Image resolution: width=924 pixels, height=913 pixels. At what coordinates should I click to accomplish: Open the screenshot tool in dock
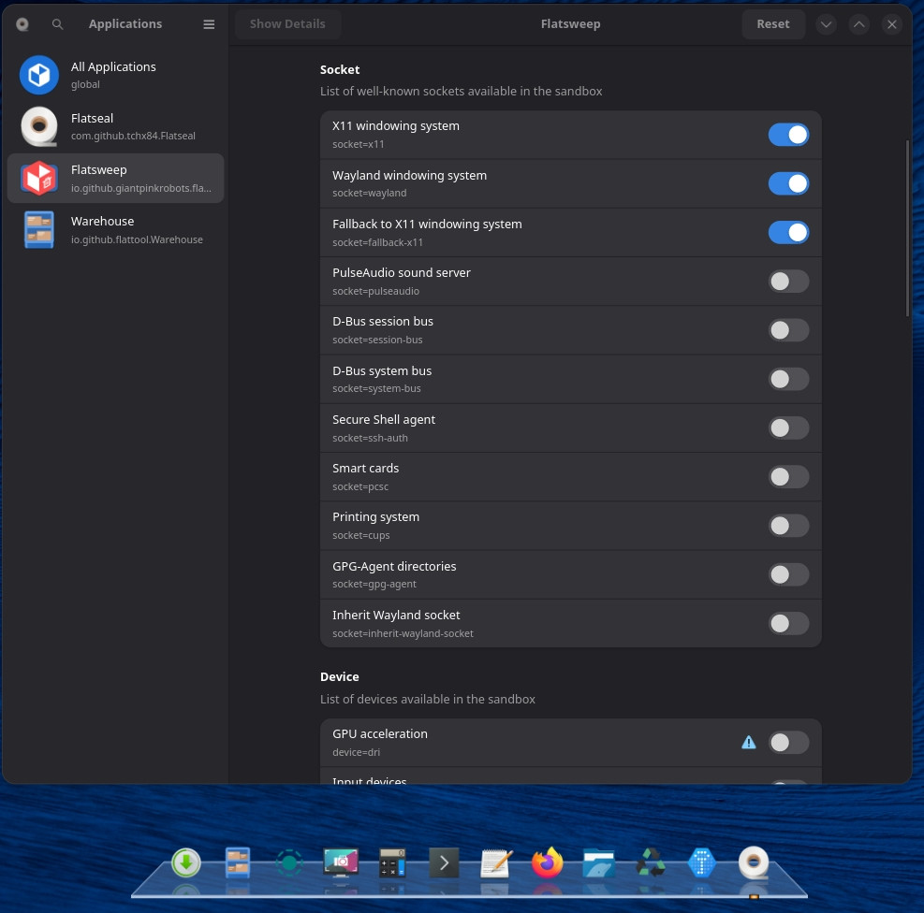[x=341, y=862]
